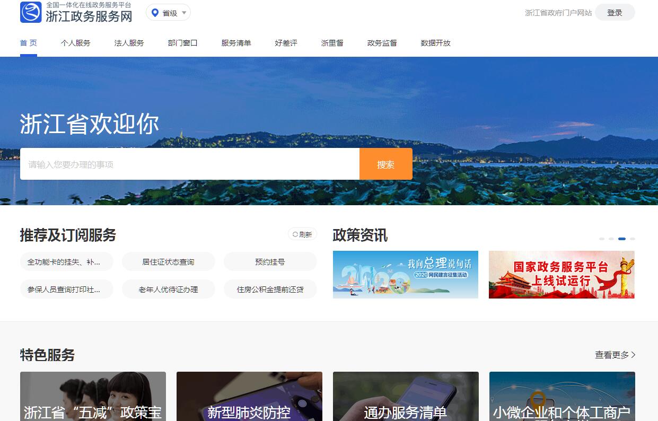This screenshot has width=658, height=421.
Task: Click the 登录 button
Action: [x=615, y=13]
